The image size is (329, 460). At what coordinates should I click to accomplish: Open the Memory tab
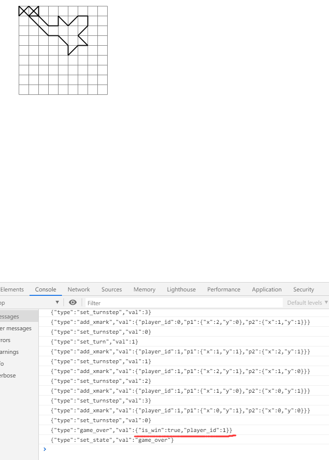pyautogui.click(x=144, y=289)
